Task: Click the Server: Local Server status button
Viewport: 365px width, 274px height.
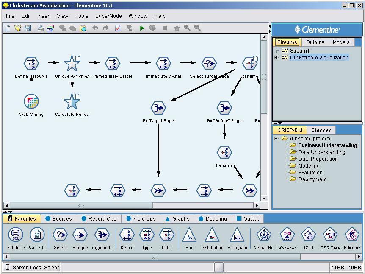Action: pyautogui.click(x=32, y=267)
